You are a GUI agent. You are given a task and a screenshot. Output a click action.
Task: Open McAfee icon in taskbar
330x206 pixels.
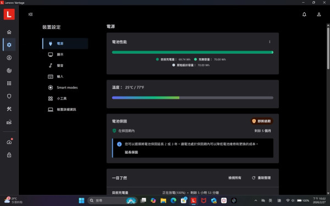(x=204, y=201)
